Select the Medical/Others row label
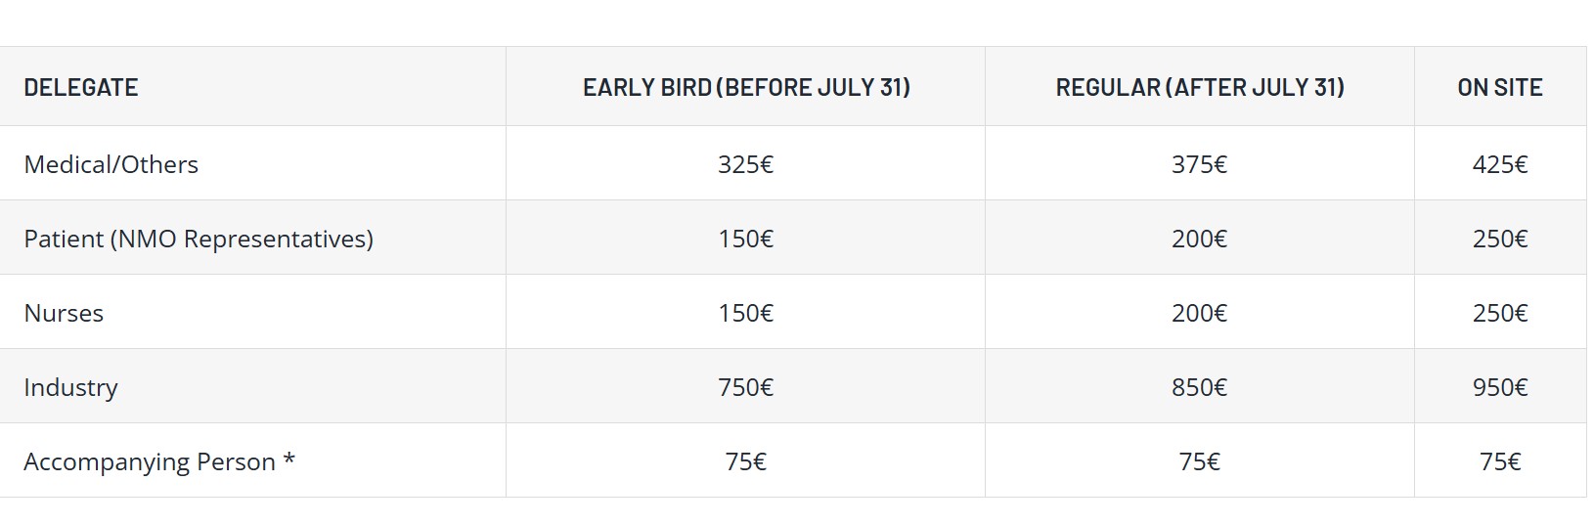Screen dimensions: 1594x525 tap(111, 164)
